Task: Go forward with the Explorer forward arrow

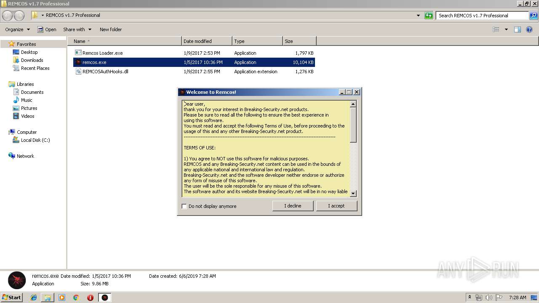Action: click(19, 16)
